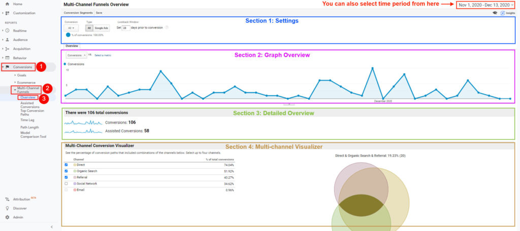This screenshot has height=231, width=520.
Task: Click the Conversions flag icon
Action: [7, 67]
